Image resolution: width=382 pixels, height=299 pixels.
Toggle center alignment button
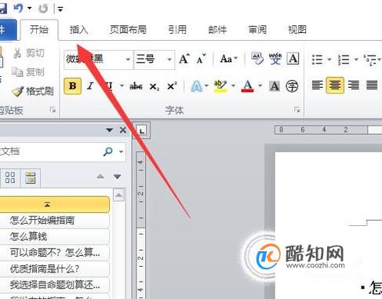tap(335, 86)
